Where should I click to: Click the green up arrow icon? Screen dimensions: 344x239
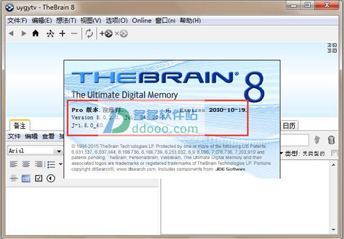pyautogui.click(x=317, y=140)
